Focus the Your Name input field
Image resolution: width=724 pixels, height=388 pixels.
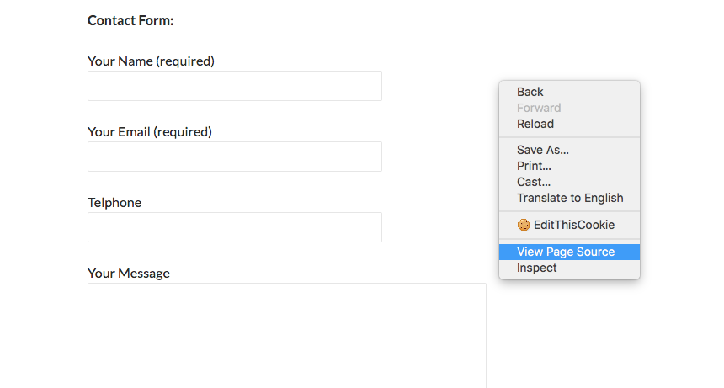(x=235, y=86)
